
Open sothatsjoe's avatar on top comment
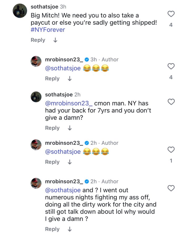(20, 10)
